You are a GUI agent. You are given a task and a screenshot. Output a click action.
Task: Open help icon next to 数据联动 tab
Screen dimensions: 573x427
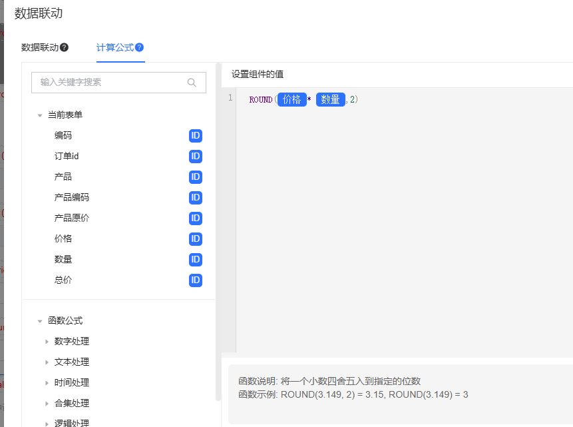coord(65,47)
